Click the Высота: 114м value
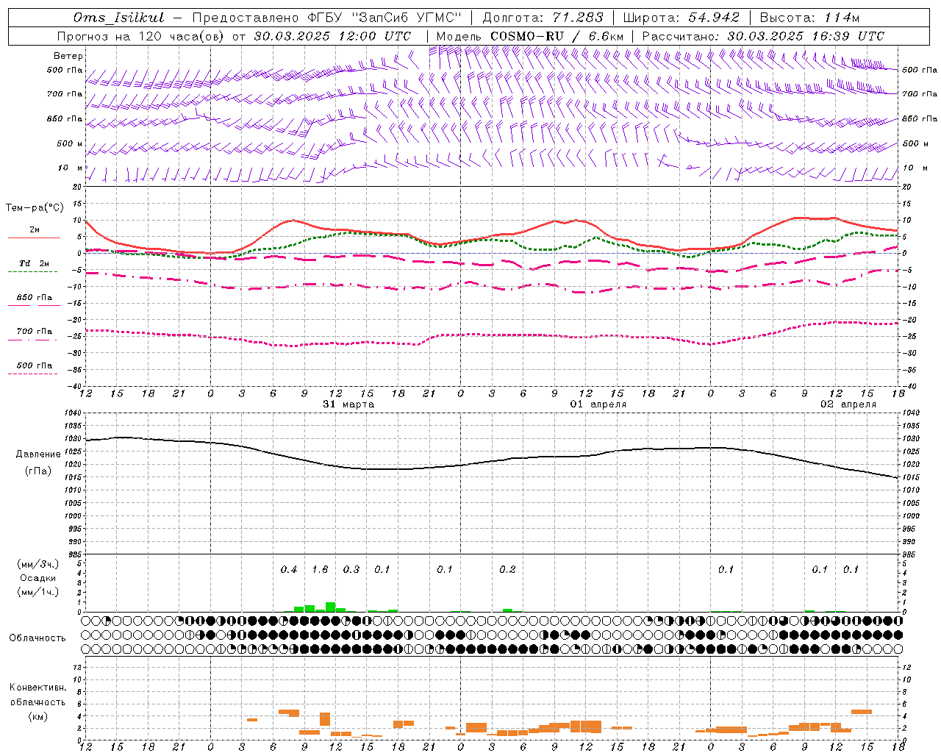 click(809, 18)
